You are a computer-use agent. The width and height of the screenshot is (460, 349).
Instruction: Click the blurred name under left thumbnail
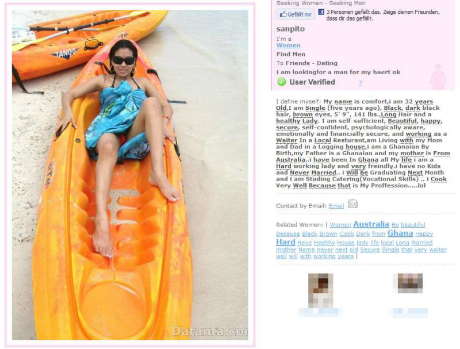[x=320, y=312]
